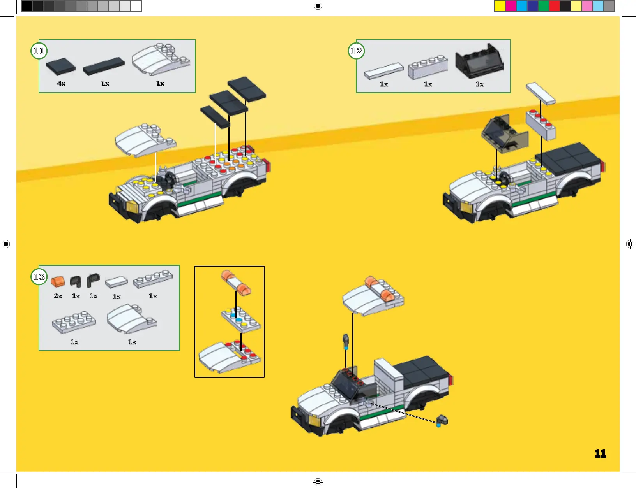Select the magenta swatch in the color bar
This screenshot has width=636, height=488.
coord(511,6)
